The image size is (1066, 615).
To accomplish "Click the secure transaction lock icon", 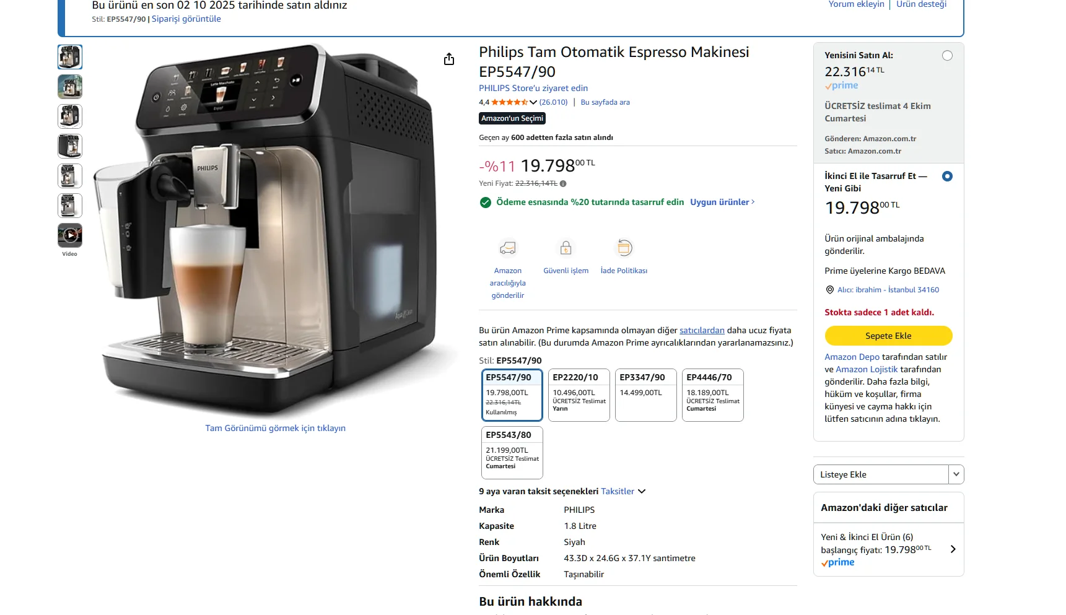I will coord(566,248).
